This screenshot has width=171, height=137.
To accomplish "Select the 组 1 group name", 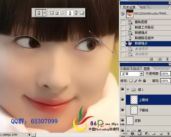I will pos(140,90).
